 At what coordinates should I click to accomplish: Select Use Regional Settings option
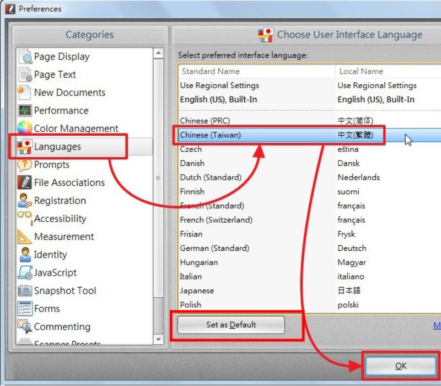point(219,85)
